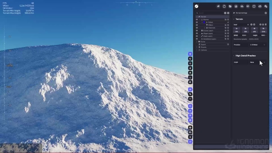Set resolution with the 32k button
272x153 pixels.
point(246,32)
